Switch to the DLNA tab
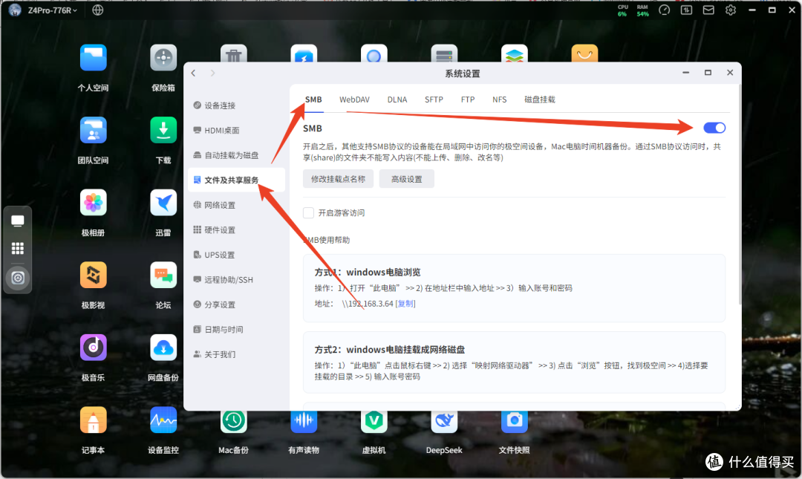 (x=397, y=100)
